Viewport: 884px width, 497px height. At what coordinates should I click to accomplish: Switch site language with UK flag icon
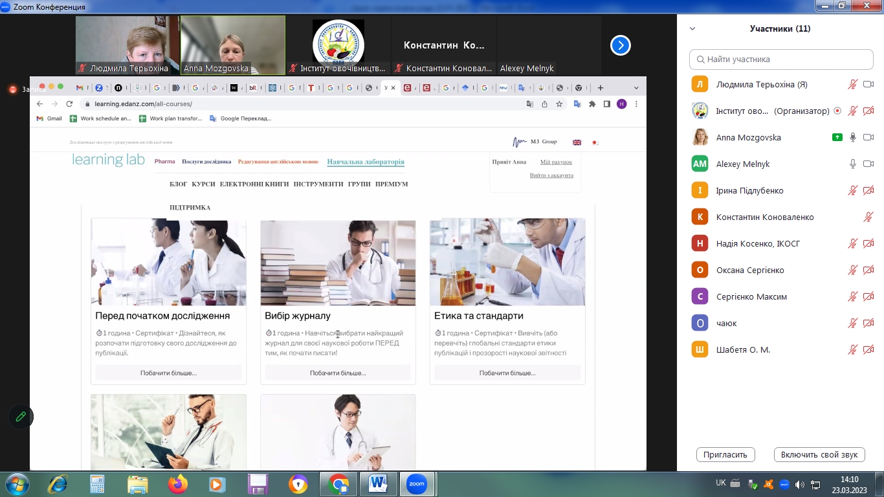click(577, 142)
